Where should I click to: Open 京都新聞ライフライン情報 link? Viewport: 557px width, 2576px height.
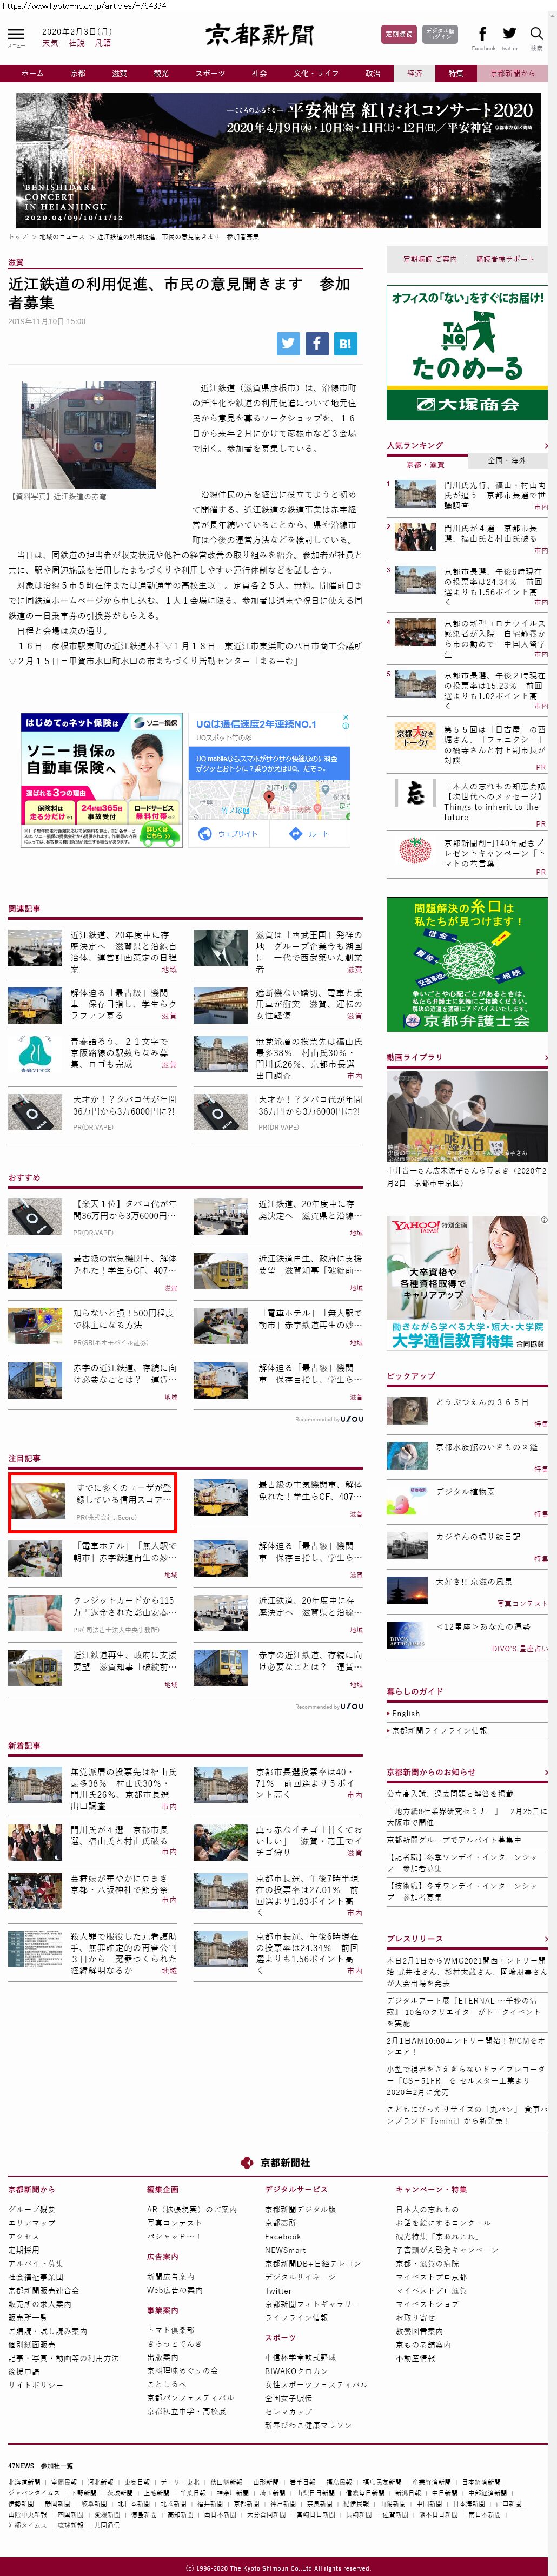(x=439, y=1730)
